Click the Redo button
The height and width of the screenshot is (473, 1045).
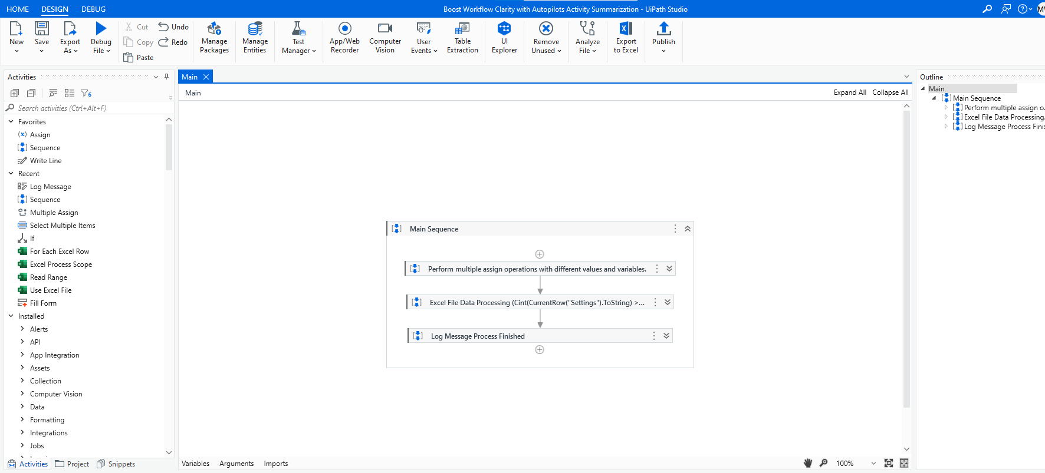tap(173, 42)
